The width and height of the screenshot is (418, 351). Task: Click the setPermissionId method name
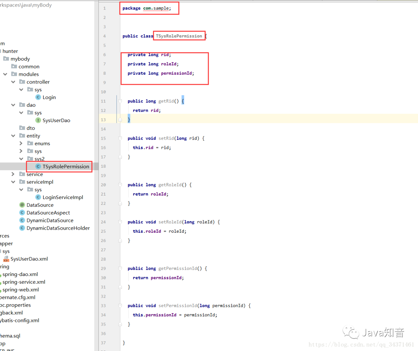click(178, 306)
